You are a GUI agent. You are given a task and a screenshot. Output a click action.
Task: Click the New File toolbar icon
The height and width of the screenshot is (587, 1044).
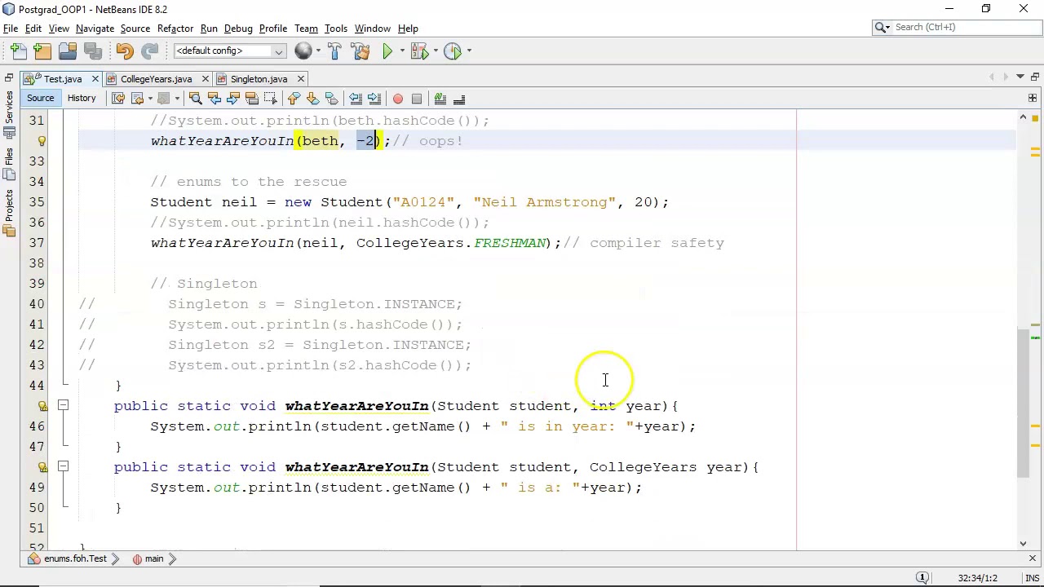click(17, 51)
